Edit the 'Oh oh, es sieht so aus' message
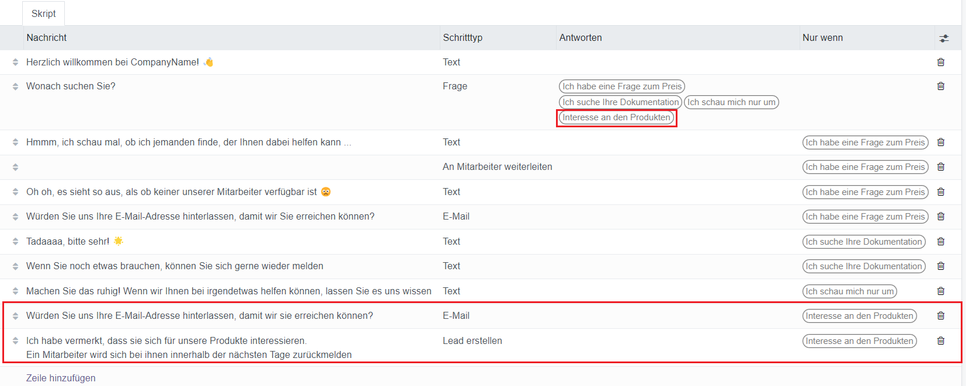This screenshot has width=966, height=386. pos(171,192)
